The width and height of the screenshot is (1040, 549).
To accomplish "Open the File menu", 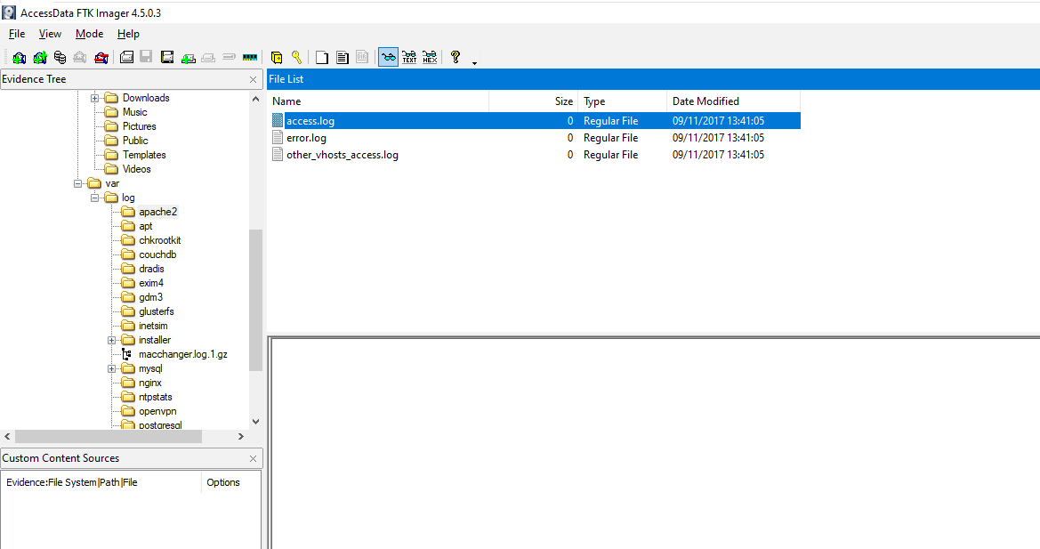I will (x=17, y=34).
